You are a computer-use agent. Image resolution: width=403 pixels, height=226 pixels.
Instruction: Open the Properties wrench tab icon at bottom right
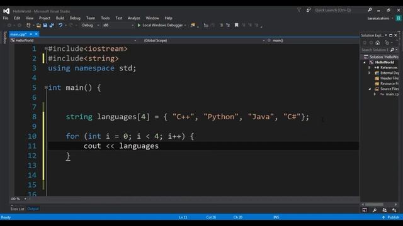pyautogui.click(x=375, y=210)
